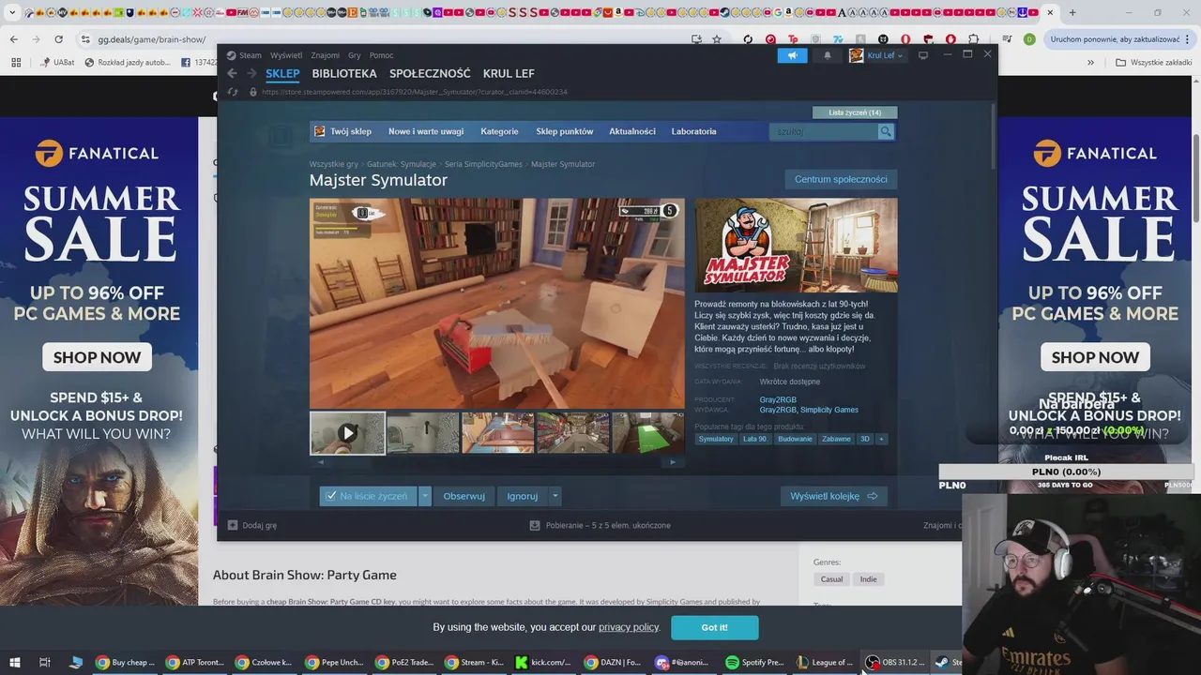Screen dimensions: 1201x675
Task: Click Ignoruj button
Action: tap(523, 496)
